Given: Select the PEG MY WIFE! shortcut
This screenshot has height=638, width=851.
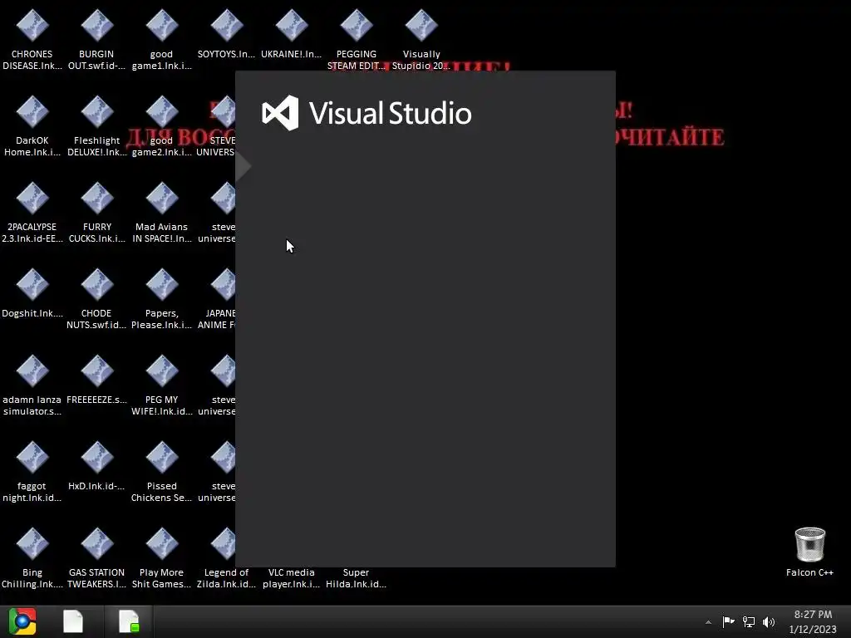Looking at the screenshot, I should click(x=162, y=385).
